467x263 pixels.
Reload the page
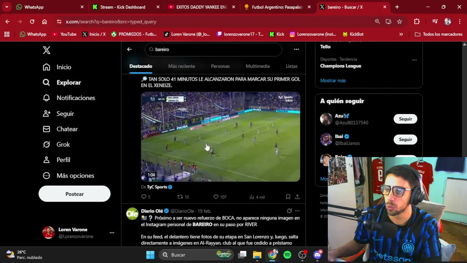click(x=32, y=22)
